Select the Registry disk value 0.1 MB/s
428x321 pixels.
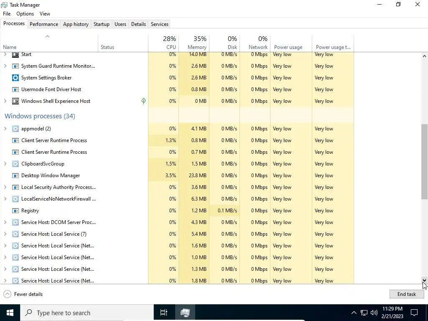point(227,211)
